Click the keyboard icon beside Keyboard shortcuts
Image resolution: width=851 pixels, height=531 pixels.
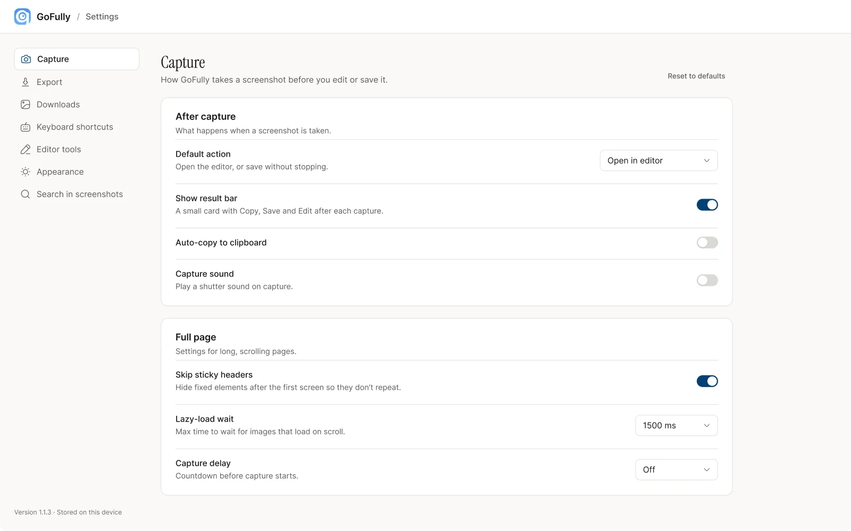[26, 127]
